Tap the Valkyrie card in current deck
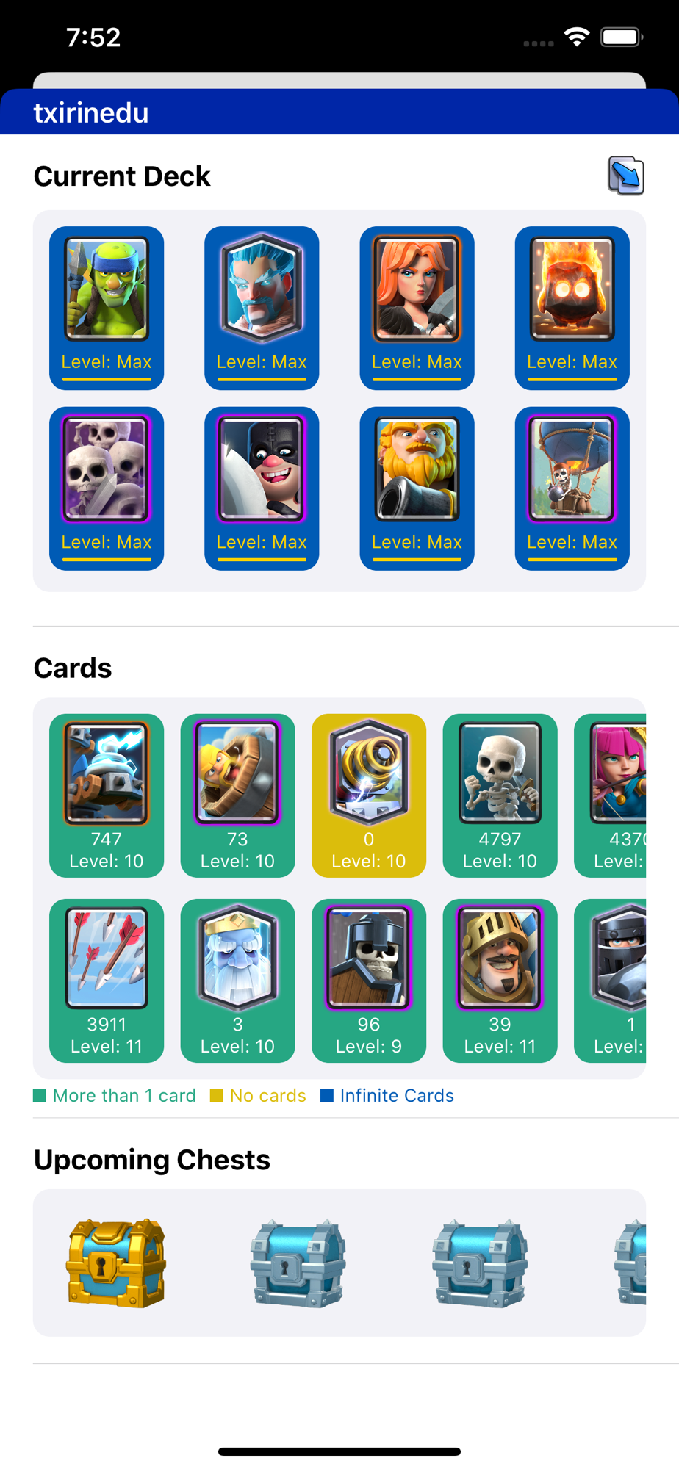The width and height of the screenshot is (679, 1469). click(417, 308)
